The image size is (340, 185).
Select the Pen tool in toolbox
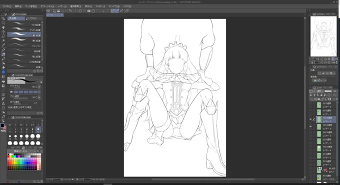click(3, 50)
